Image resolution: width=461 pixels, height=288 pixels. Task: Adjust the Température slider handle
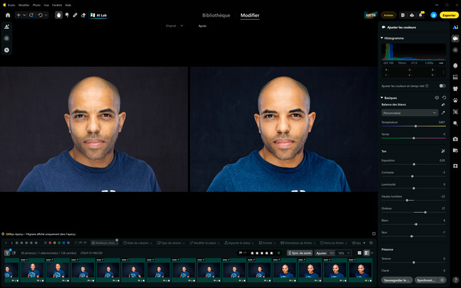(x=415, y=126)
